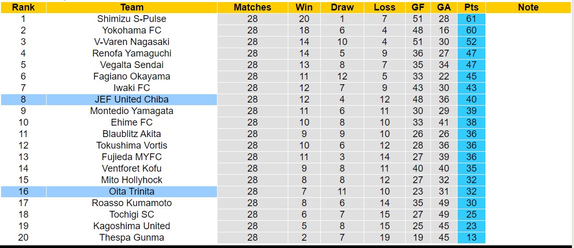This screenshot has width=574, height=248.
Task: Sort by the Rank column header
Action: pos(23,7)
